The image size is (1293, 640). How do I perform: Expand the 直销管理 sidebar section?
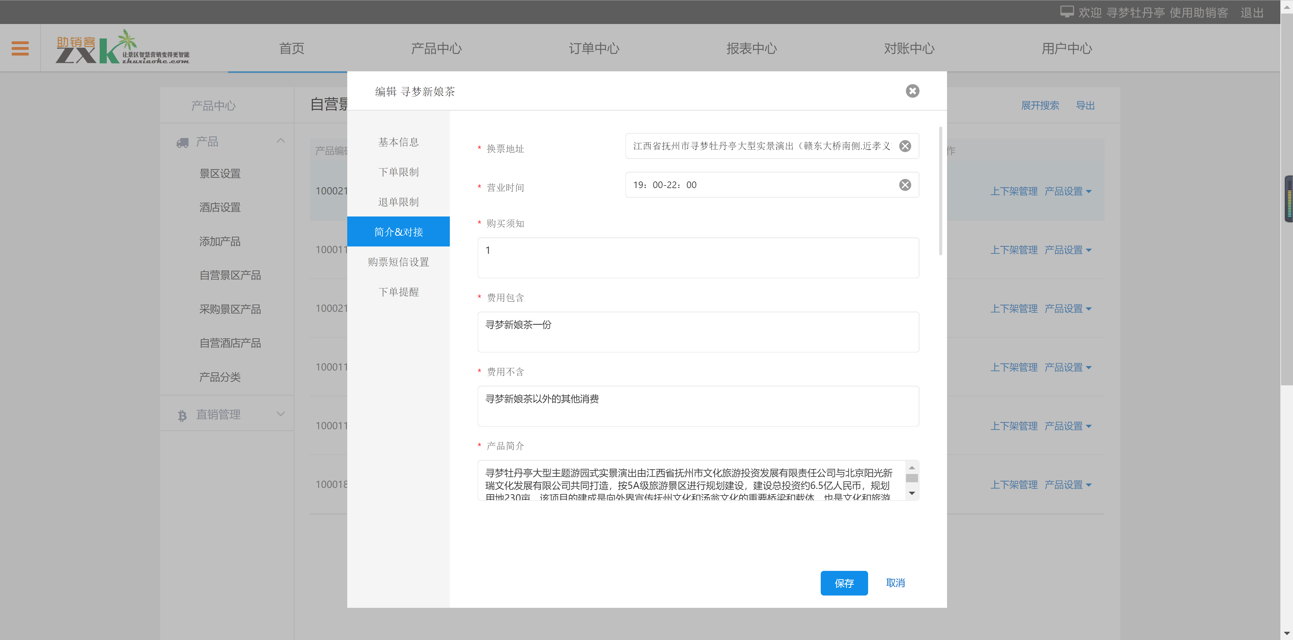tap(281, 414)
